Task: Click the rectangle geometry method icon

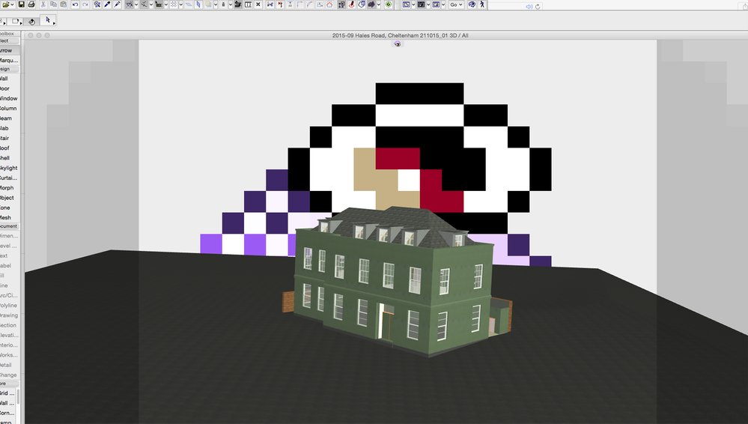Action: [x=15, y=21]
